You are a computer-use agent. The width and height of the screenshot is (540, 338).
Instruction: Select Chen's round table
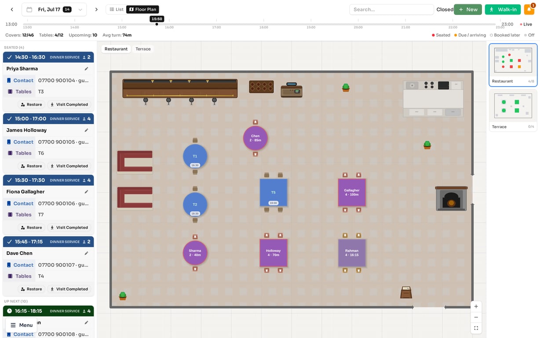click(x=255, y=138)
